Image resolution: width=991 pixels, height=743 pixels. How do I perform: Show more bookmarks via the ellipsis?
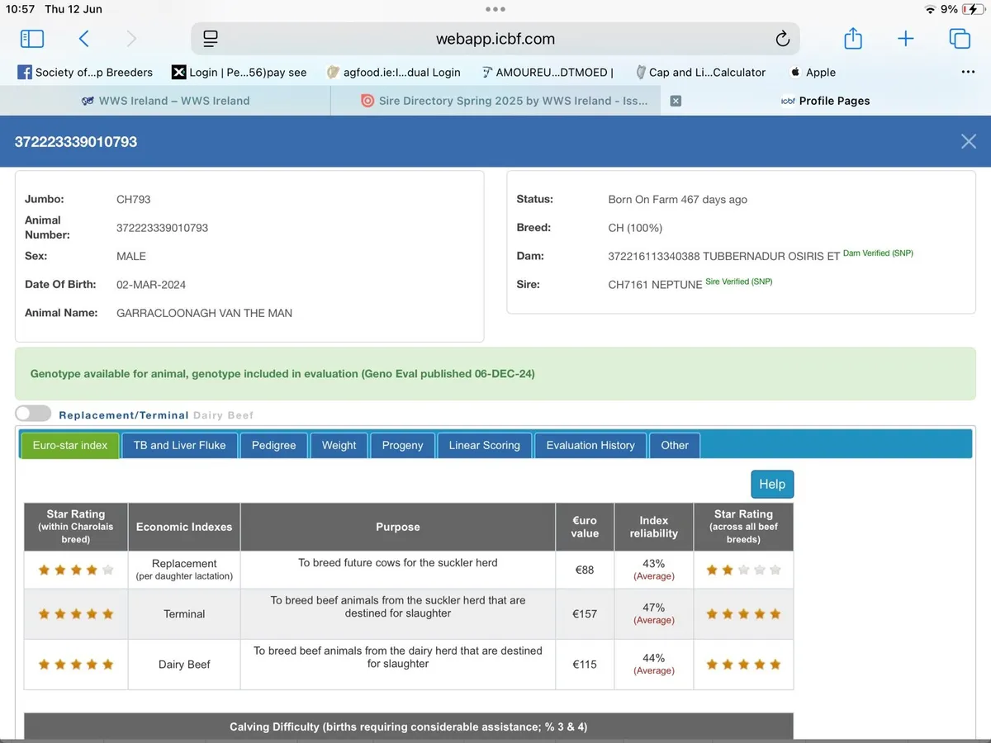tap(969, 72)
